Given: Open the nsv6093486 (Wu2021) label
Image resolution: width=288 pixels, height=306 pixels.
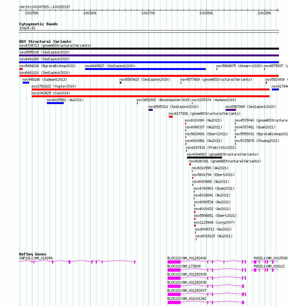Looking at the screenshot, I should [x=211, y=182].
